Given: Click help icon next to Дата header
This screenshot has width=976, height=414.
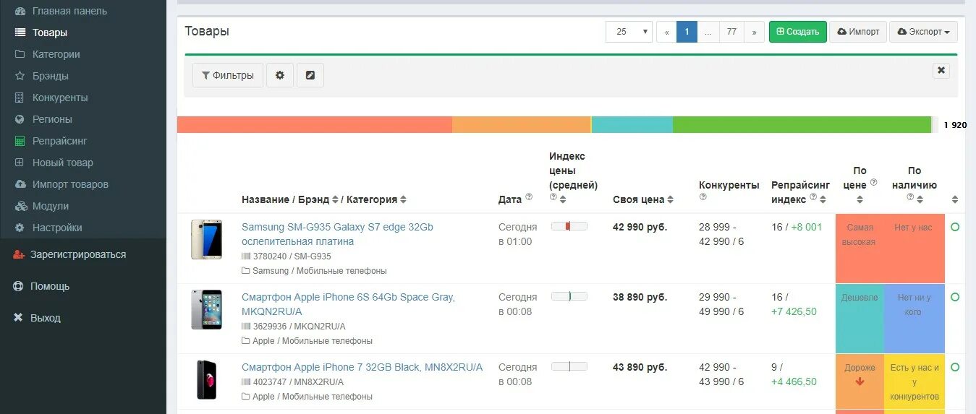Looking at the screenshot, I should point(529,197).
